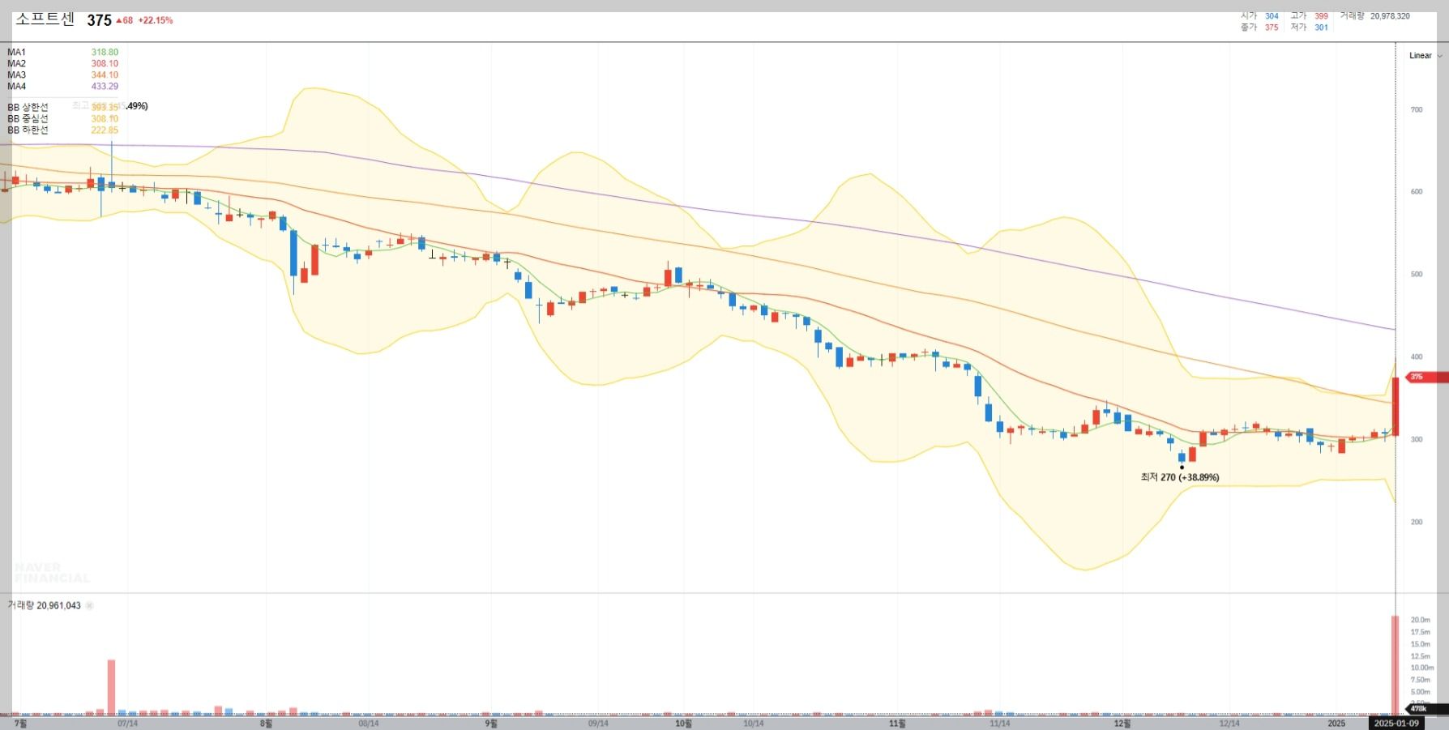Click the 2025-01-09 crosshair date label

coord(1396,724)
